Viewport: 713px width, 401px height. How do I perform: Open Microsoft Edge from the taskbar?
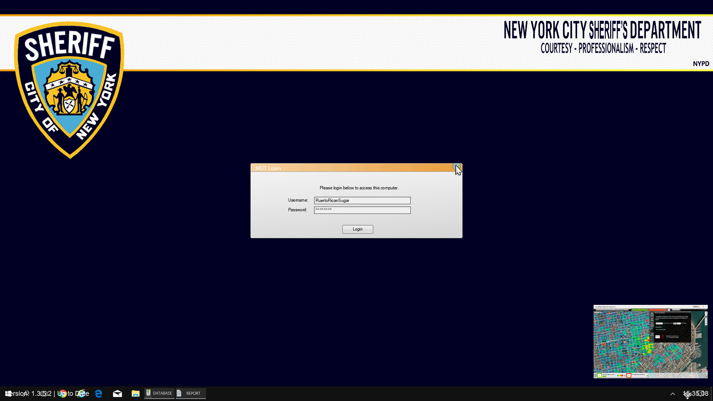(98, 394)
